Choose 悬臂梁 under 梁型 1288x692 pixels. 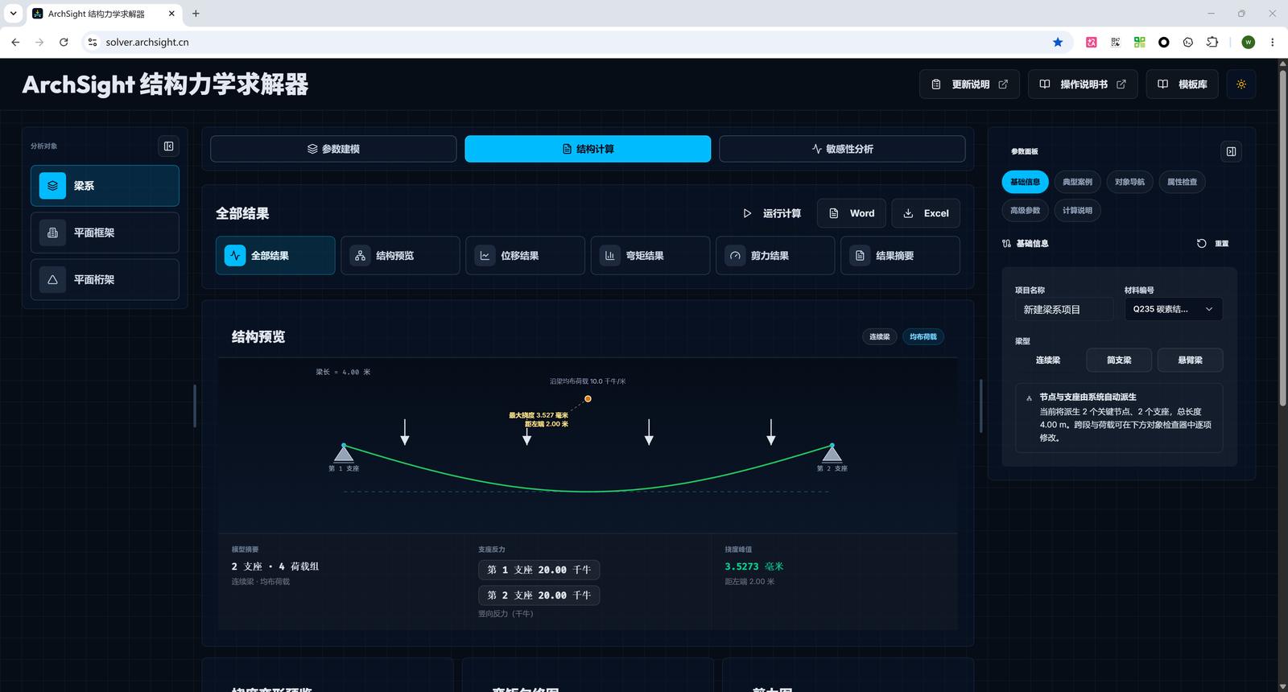1190,360
